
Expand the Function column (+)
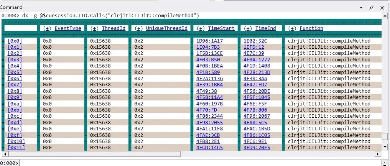click(292, 28)
